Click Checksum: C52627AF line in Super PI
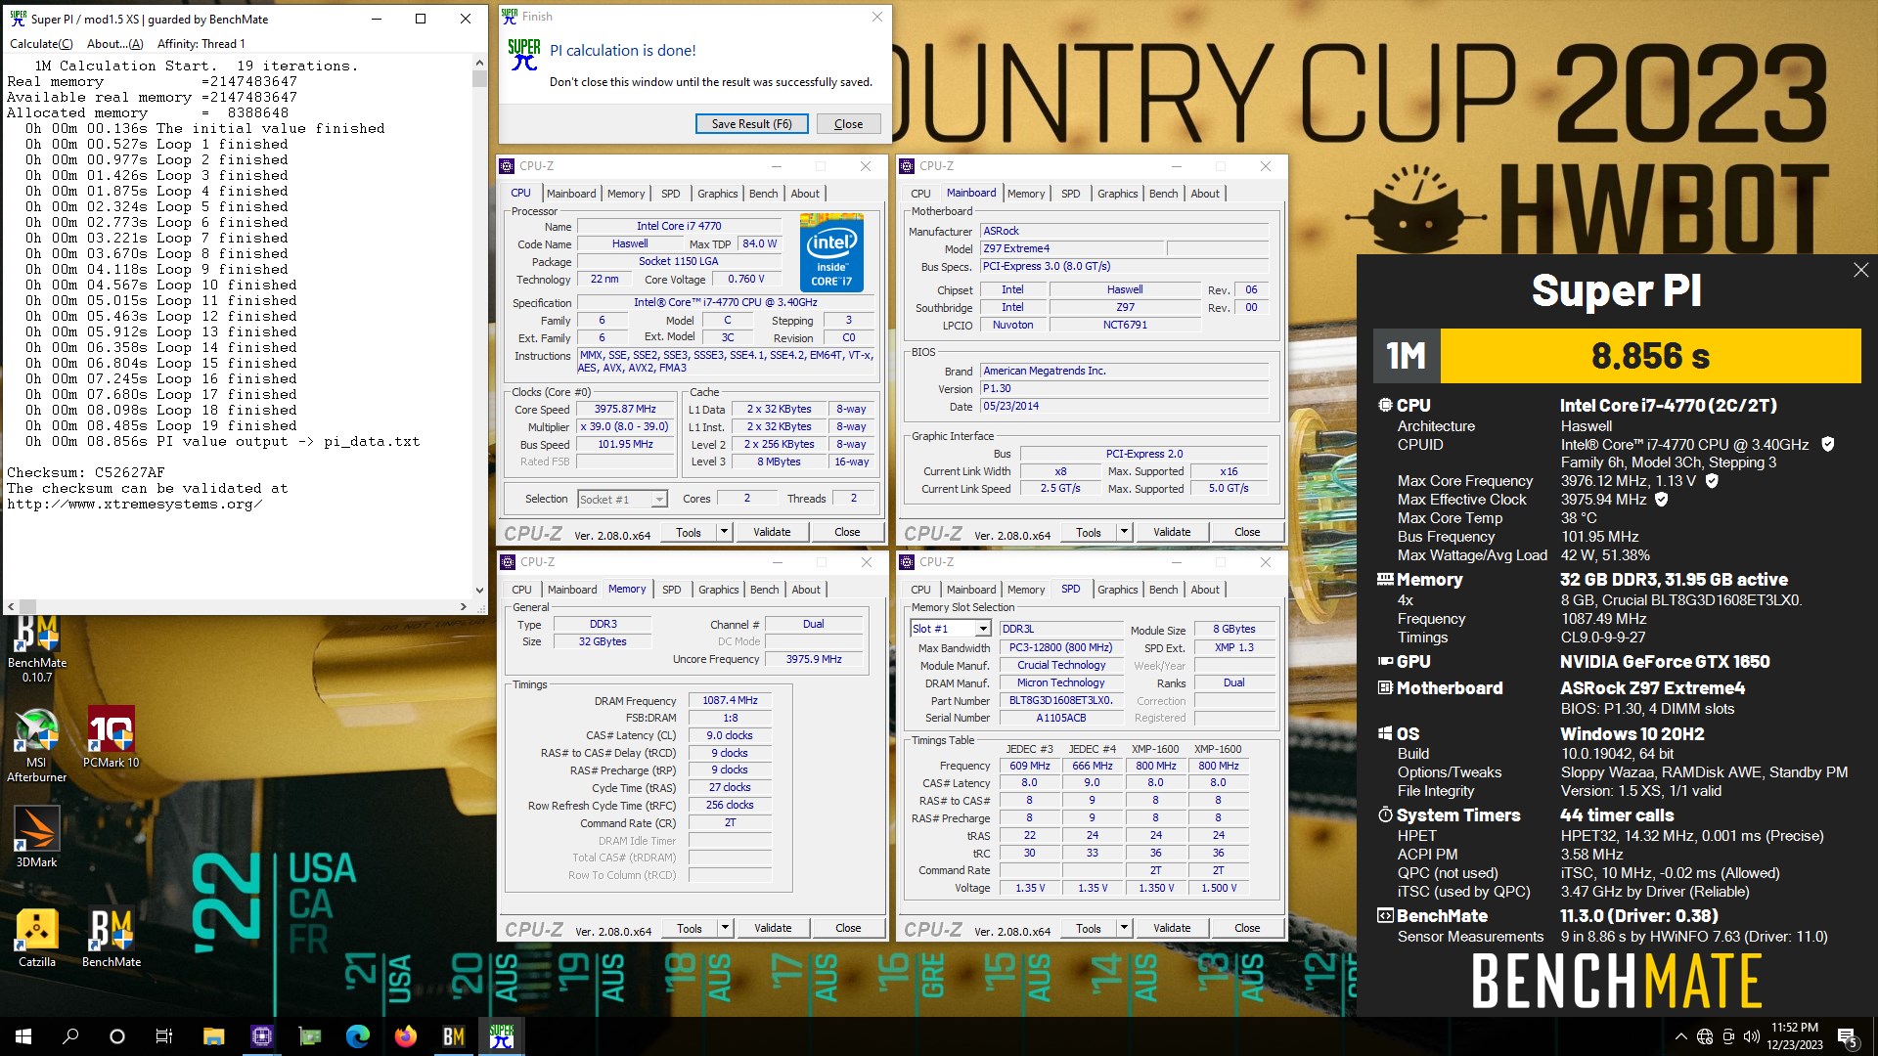1878x1056 pixels. [x=86, y=472]
